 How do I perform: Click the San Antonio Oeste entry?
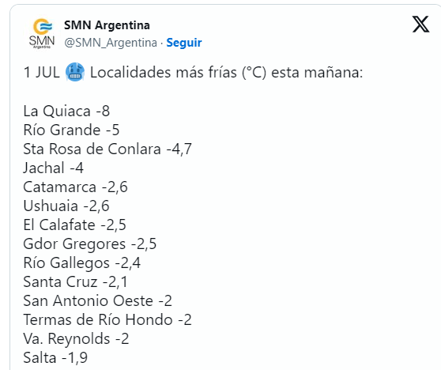click(97, 300)
